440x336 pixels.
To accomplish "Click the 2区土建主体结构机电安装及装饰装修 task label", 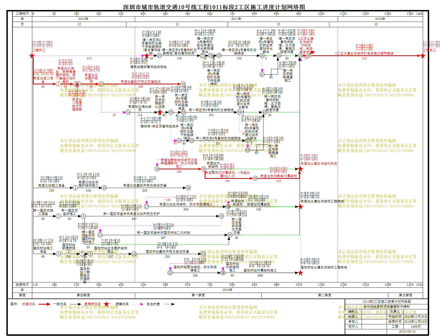I will coord(364,53).
